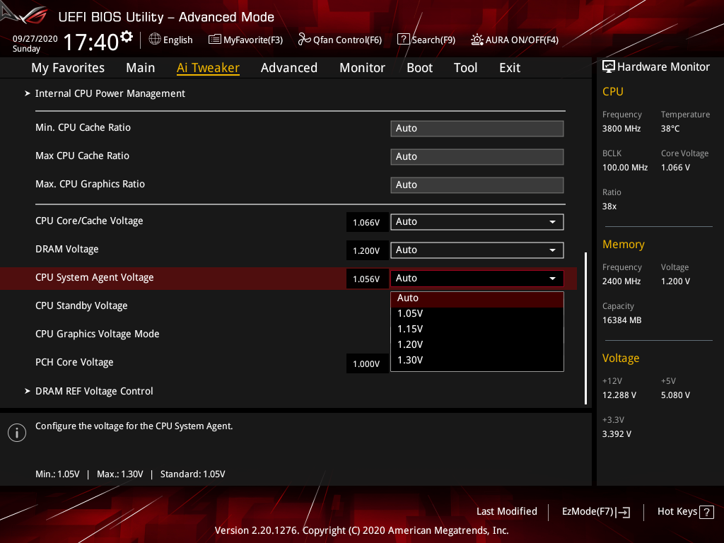Open CPU Core/Cache Voltage dropdown
The height and width of the screenshot is (543, 724).
pos(477,221)
